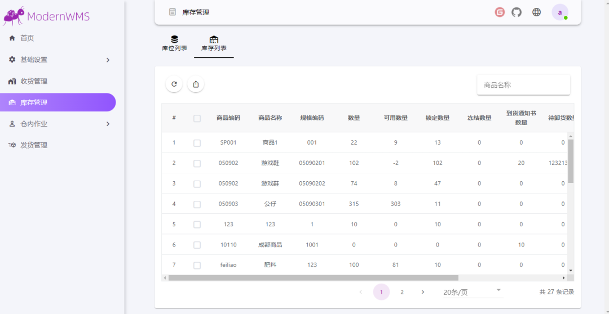Click the 发货管理 shipping box icon
The width and height of the screenshot is (609, 314).
point(12,145)
